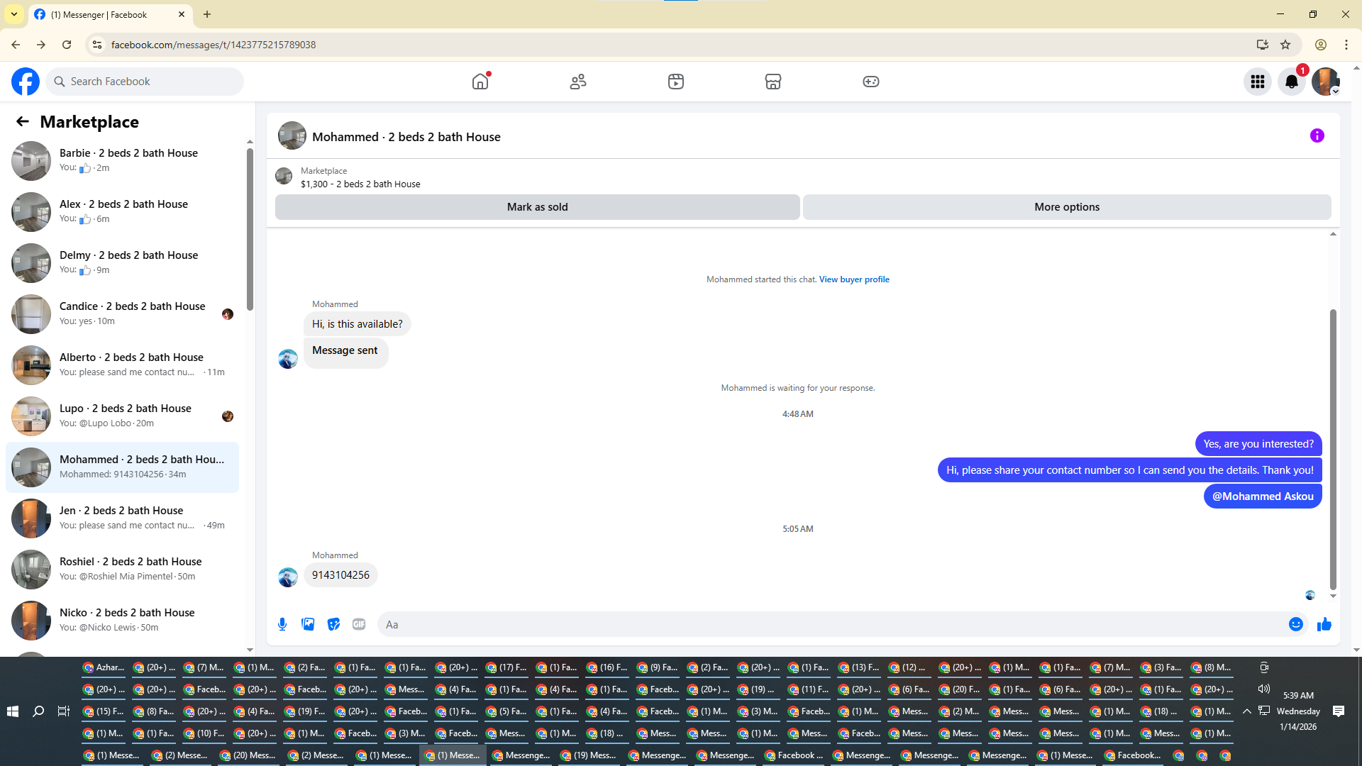Switch to the Friends tab in top navigation
The image size is (1362, 766).
[x=577, y=82]
